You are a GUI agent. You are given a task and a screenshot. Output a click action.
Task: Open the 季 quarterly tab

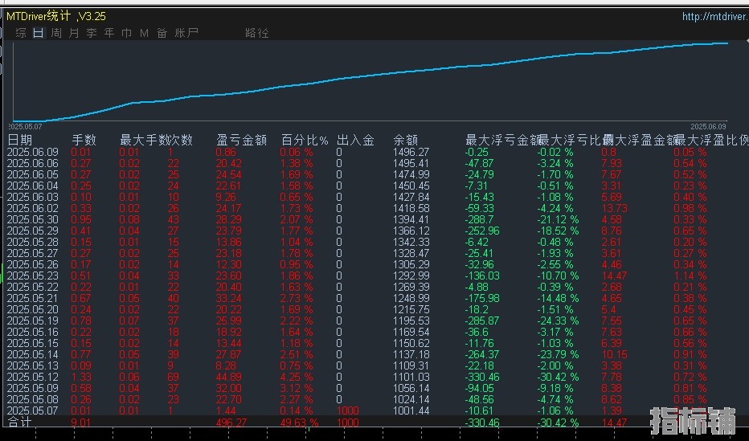tap(92, 33)
